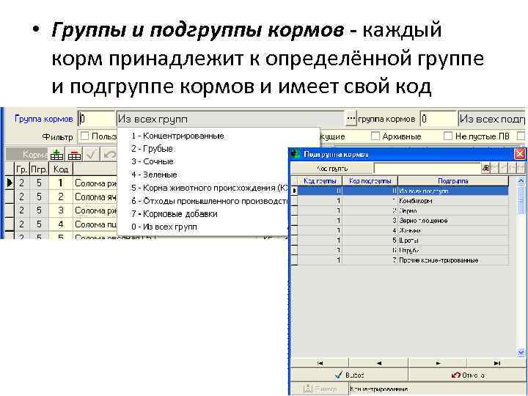Undo edit with the grey curved-arrow toolbar icon
Image resolution: width=528 pixels, height=396 pixels.
[109, 155]
